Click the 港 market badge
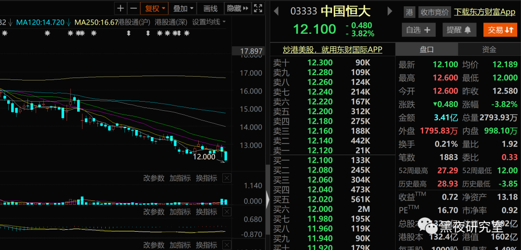 410,12
